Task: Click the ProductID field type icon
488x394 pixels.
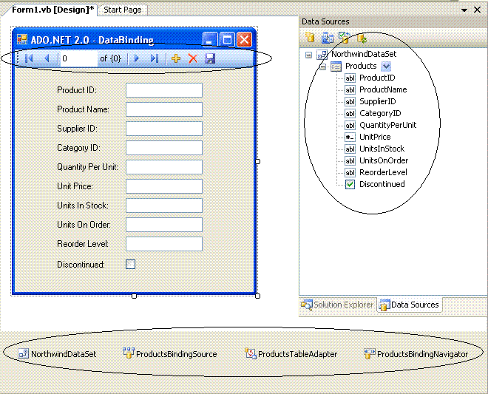Action: [350, 78]
